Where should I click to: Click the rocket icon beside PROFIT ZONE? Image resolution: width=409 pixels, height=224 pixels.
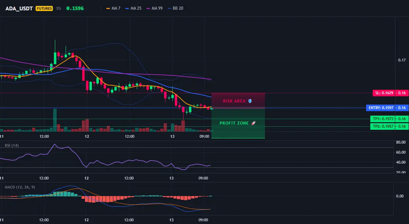coord(253,123)
